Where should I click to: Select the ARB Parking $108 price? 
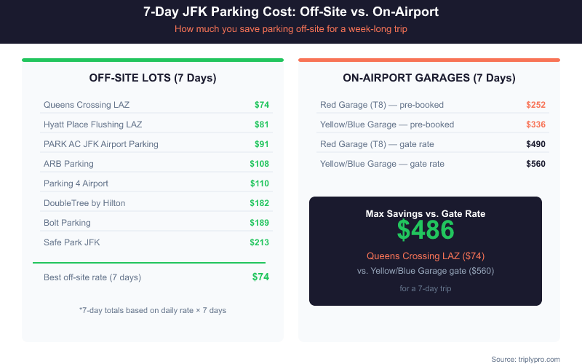(259, 164)
